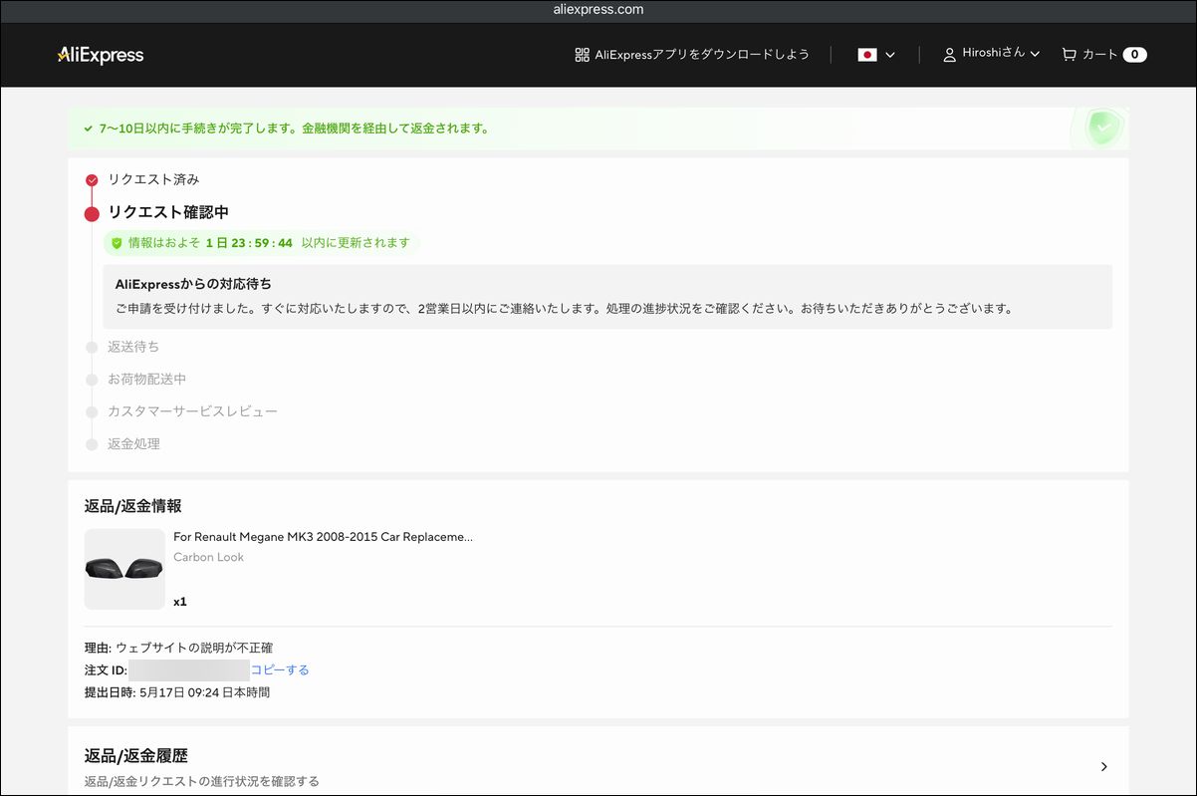Click the shield icon beside update countdown

(x=117, y=243)
